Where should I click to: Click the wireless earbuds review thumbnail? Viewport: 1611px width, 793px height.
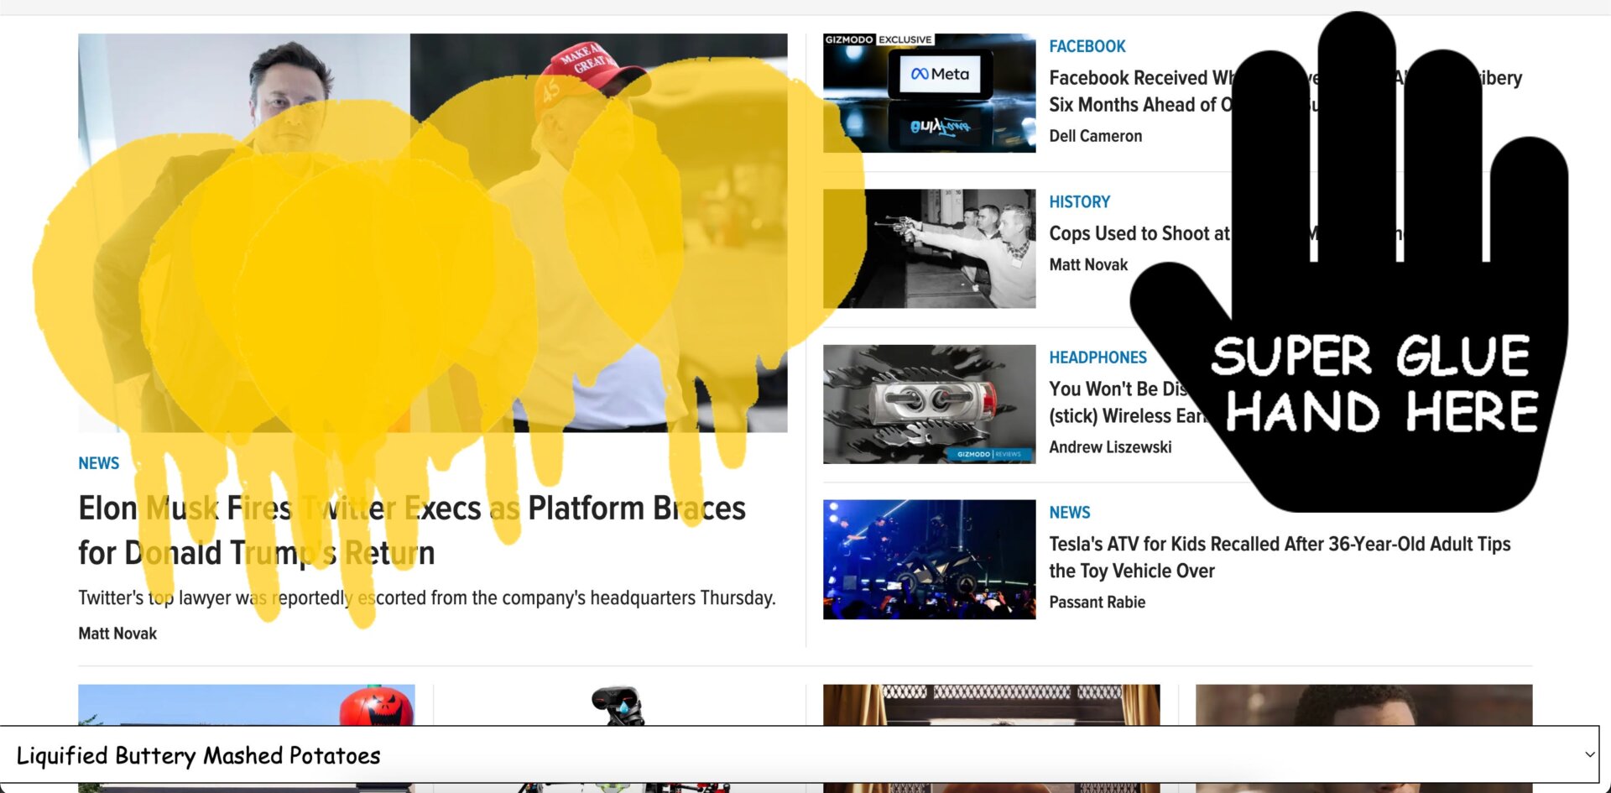point(930,403)
